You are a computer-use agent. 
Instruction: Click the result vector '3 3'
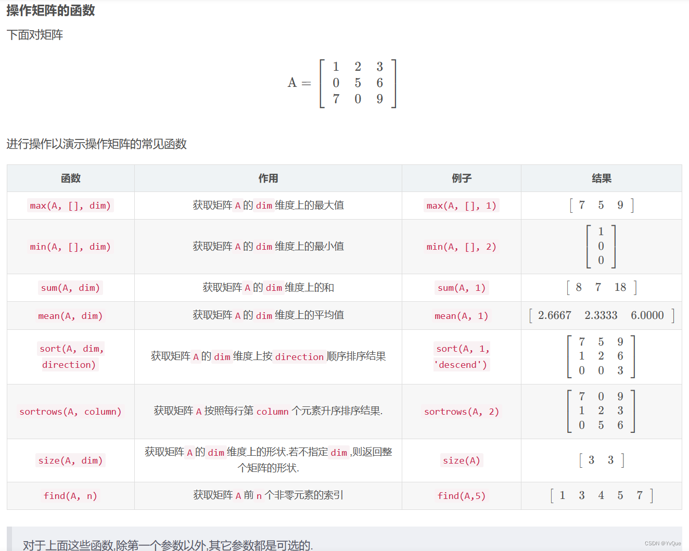click(602, 460)
